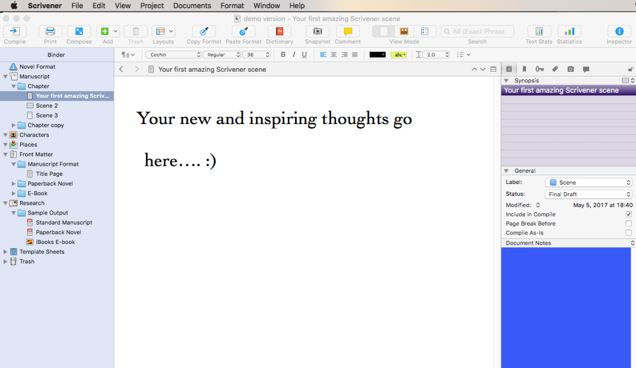Toggle italic formatting
Screen dimensions: 636x368
[x=294, y=55]
